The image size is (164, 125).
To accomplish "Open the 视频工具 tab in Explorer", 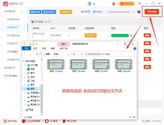I will coord(64,48).
